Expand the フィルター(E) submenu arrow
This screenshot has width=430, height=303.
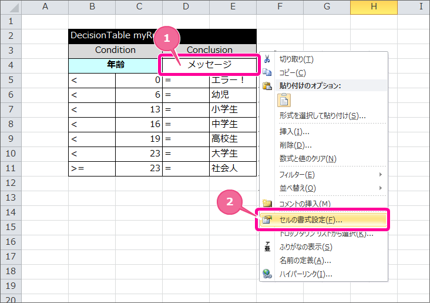pyautogui.click(x=381, y=174)
